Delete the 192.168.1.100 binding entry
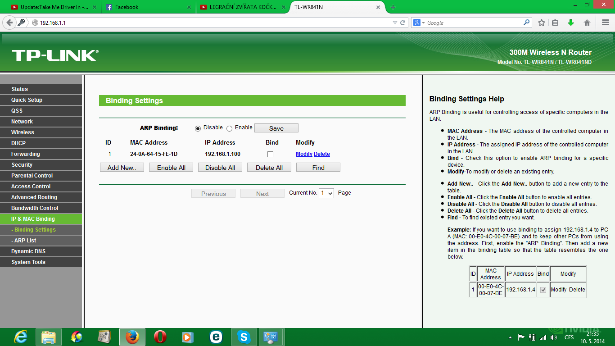This screenshot has width=615, height=346. click(322, 154)
